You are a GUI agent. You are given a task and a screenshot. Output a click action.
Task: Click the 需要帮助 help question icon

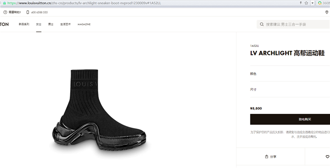[5, 12]
